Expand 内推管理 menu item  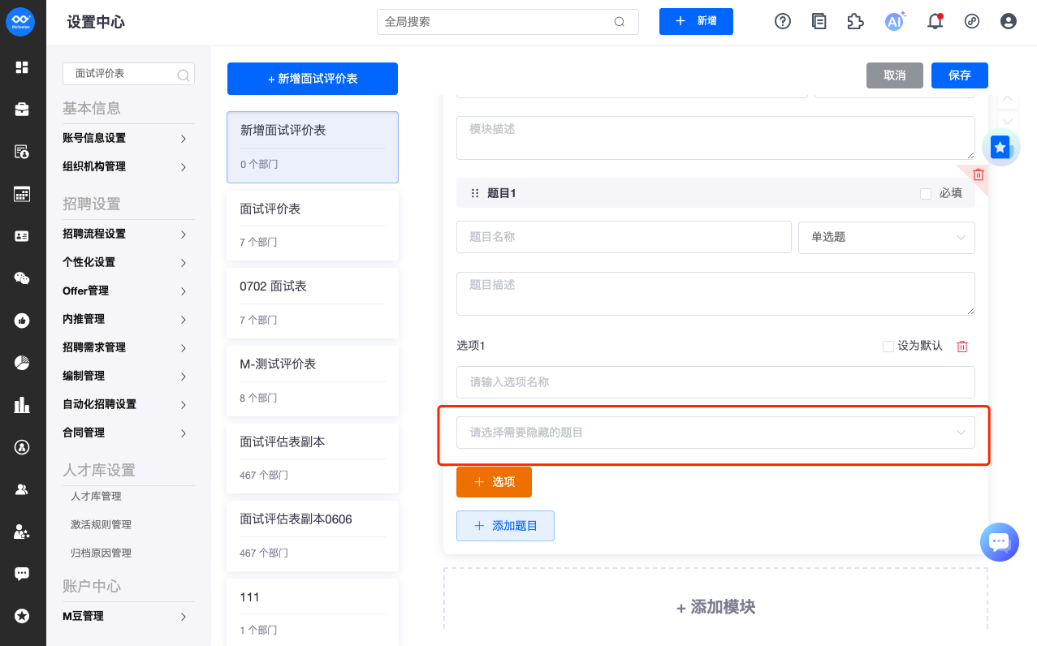coord(128,319)
